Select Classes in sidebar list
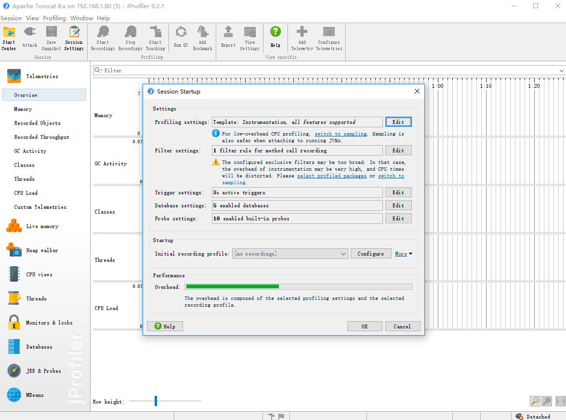Viewport: 566px width, 420px height. (x=24, y=165)
